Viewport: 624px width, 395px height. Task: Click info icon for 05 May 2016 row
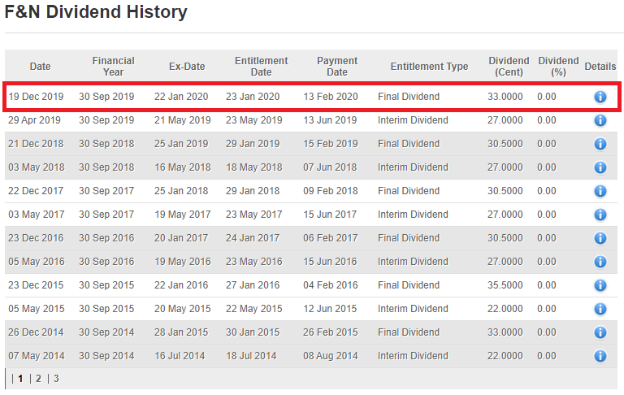[x=600, y=262]
